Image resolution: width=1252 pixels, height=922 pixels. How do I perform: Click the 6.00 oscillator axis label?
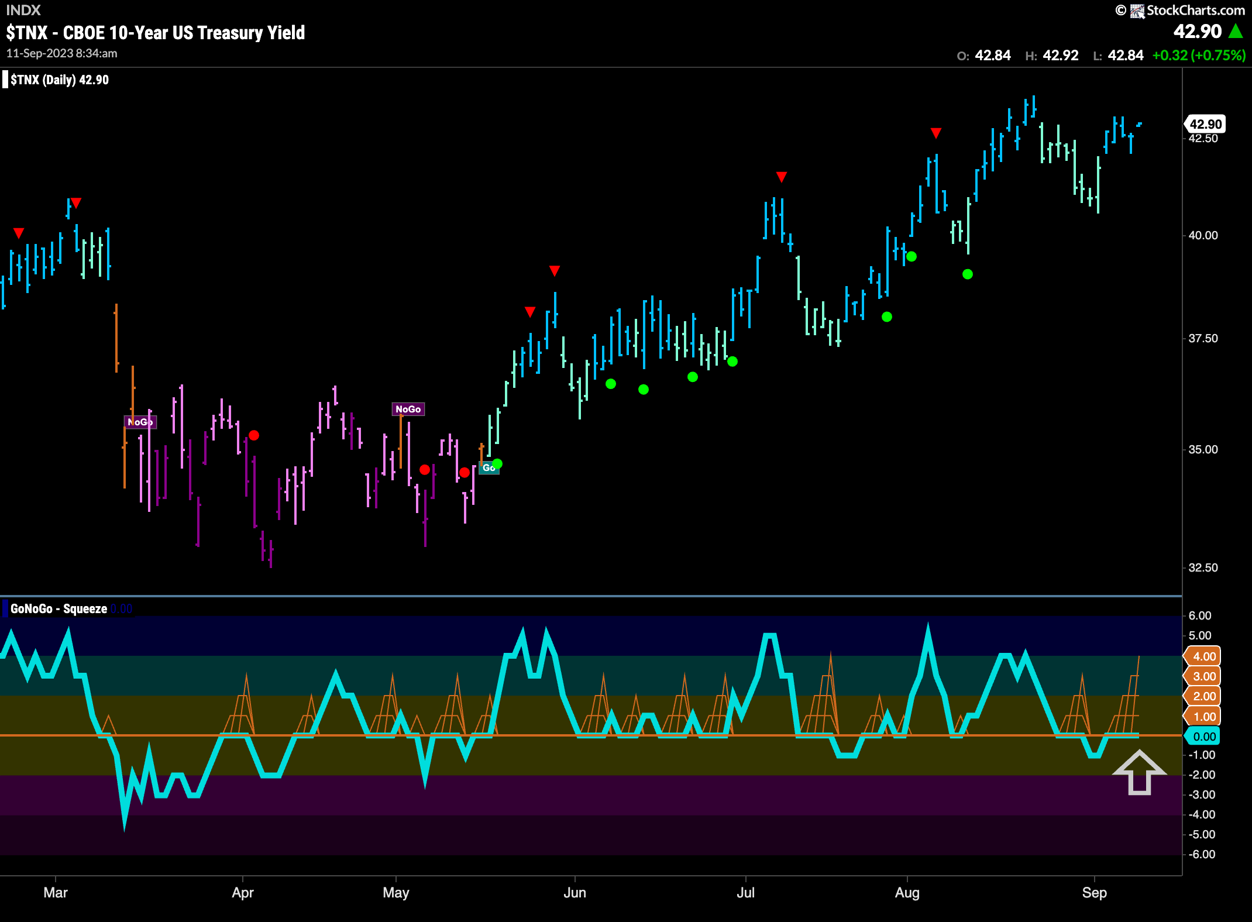tap(1200, 615)
